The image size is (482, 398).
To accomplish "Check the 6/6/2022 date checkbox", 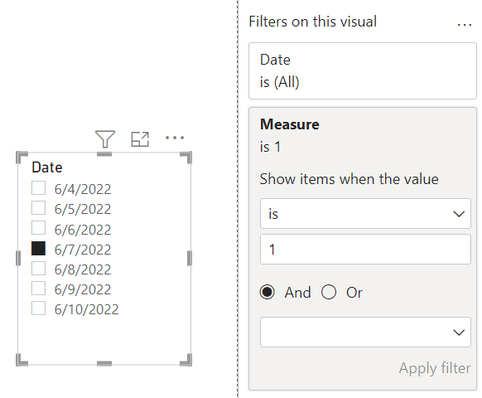I will pos(38,228).
